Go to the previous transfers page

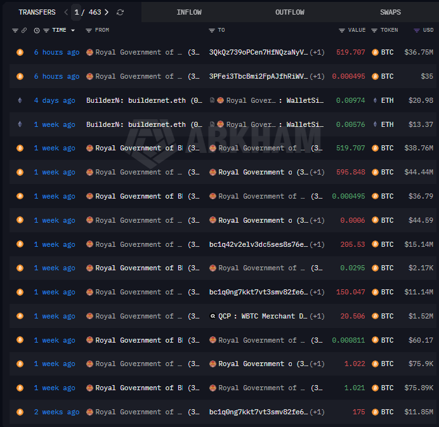pos(66,12)
